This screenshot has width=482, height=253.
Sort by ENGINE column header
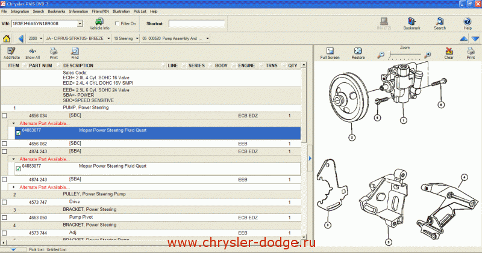[246, 66]
